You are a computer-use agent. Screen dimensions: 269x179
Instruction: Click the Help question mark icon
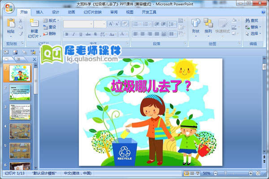[263, 12]
